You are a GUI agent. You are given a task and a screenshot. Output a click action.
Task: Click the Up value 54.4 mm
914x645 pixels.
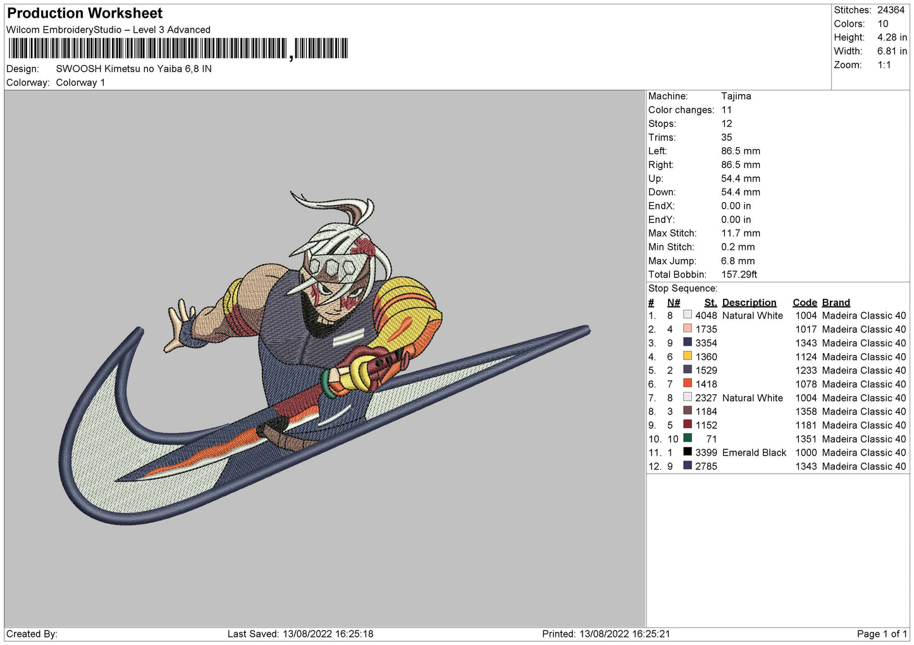(x=741, y=178)
